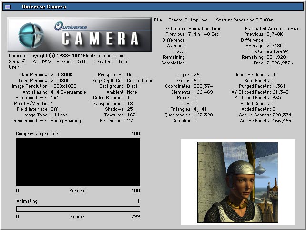Click the Percent axis label

[x=78, y=191]
